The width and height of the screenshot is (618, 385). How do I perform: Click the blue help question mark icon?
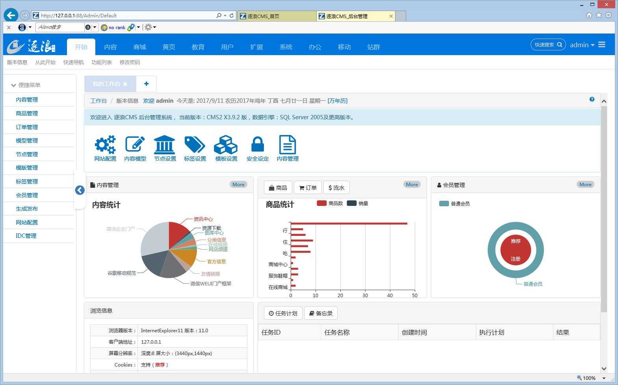(592, 99)
